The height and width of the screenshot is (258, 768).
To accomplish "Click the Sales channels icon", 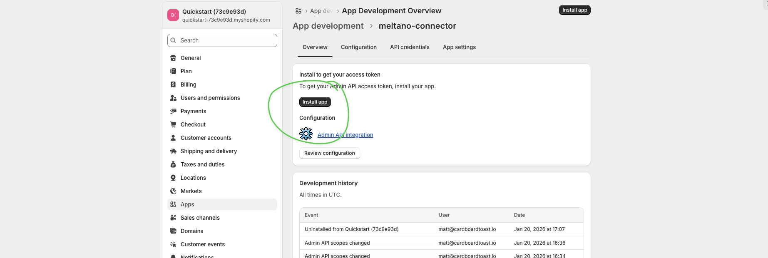I will coord(173,218).
